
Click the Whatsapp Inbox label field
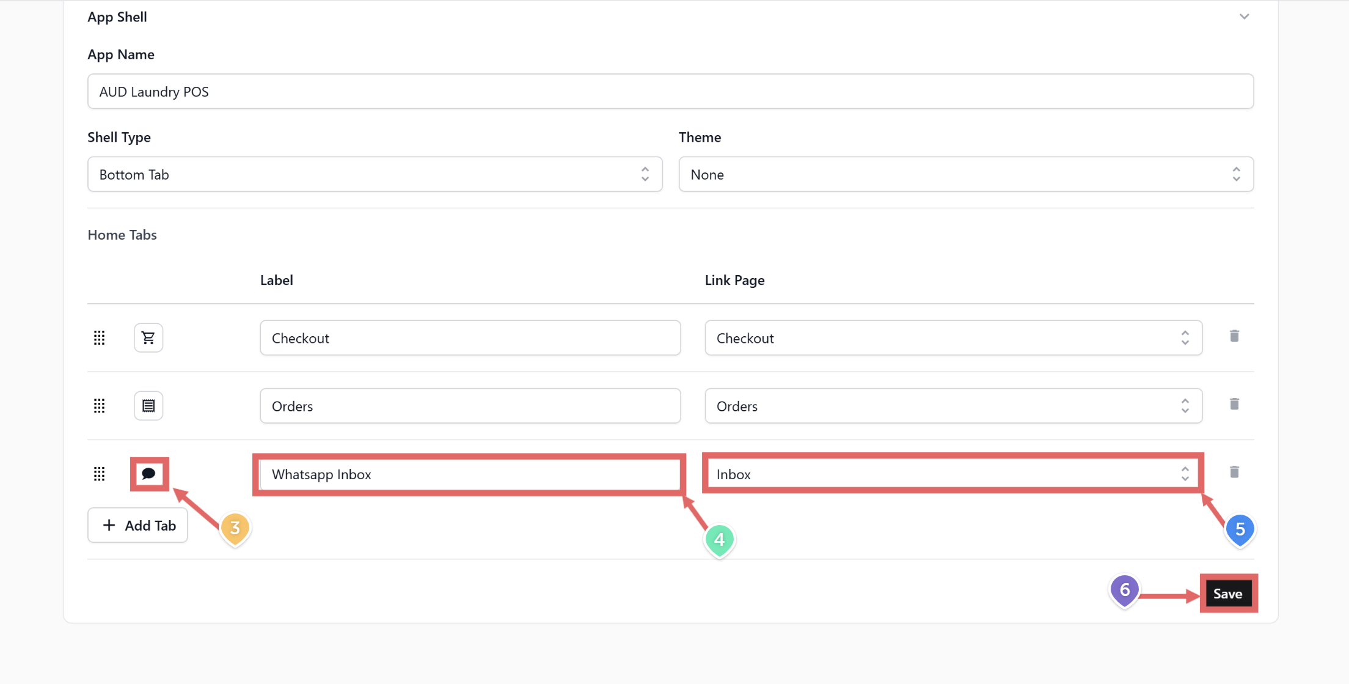(x=469, y=474)
